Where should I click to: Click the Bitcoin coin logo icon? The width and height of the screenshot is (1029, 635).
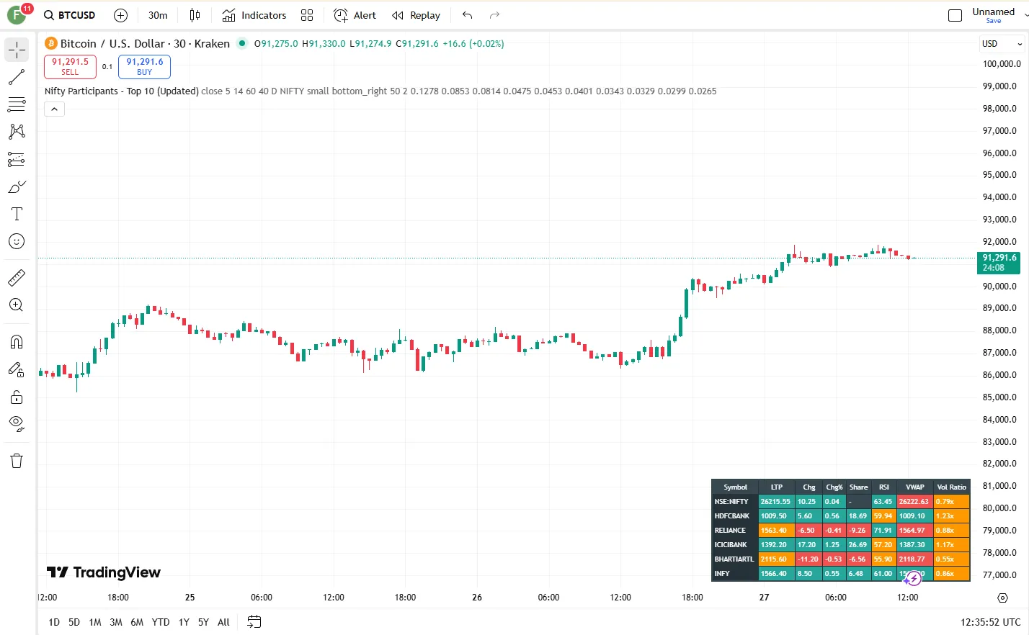[51, 43]
